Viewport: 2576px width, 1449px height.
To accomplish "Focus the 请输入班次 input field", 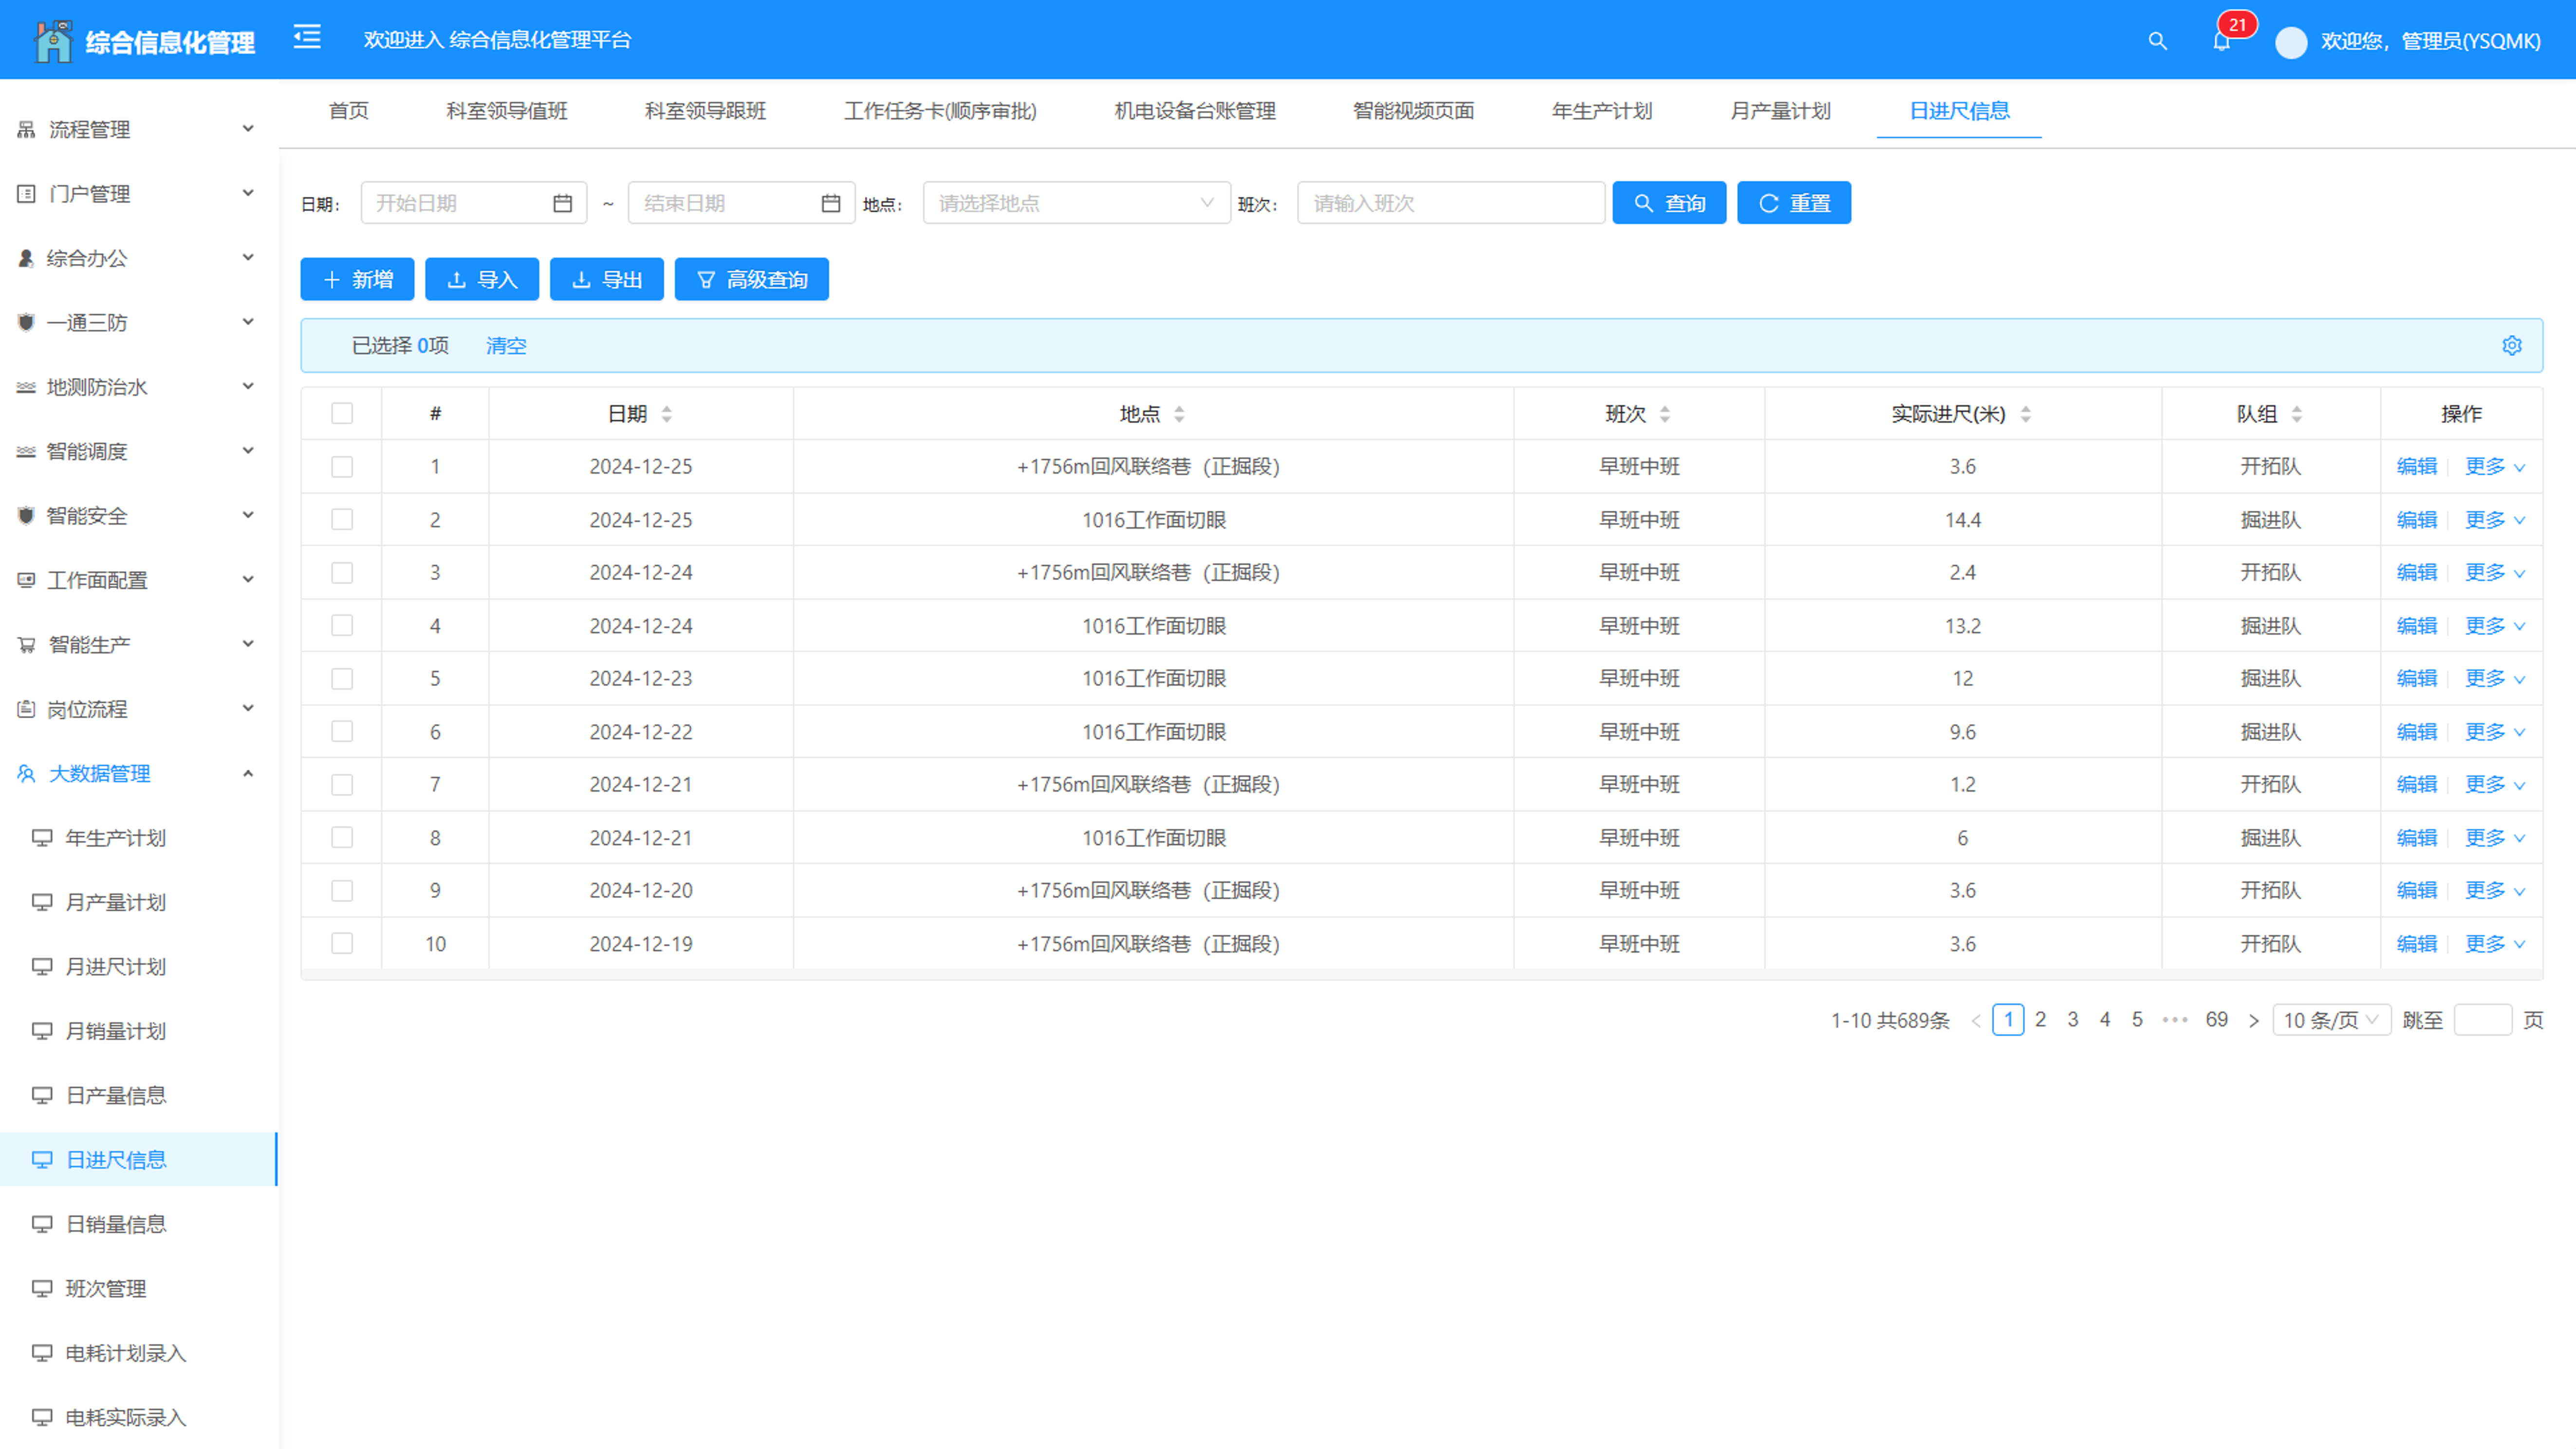I will [1451, 203].
